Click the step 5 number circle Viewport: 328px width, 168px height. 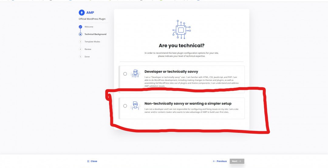click(80, 57)
